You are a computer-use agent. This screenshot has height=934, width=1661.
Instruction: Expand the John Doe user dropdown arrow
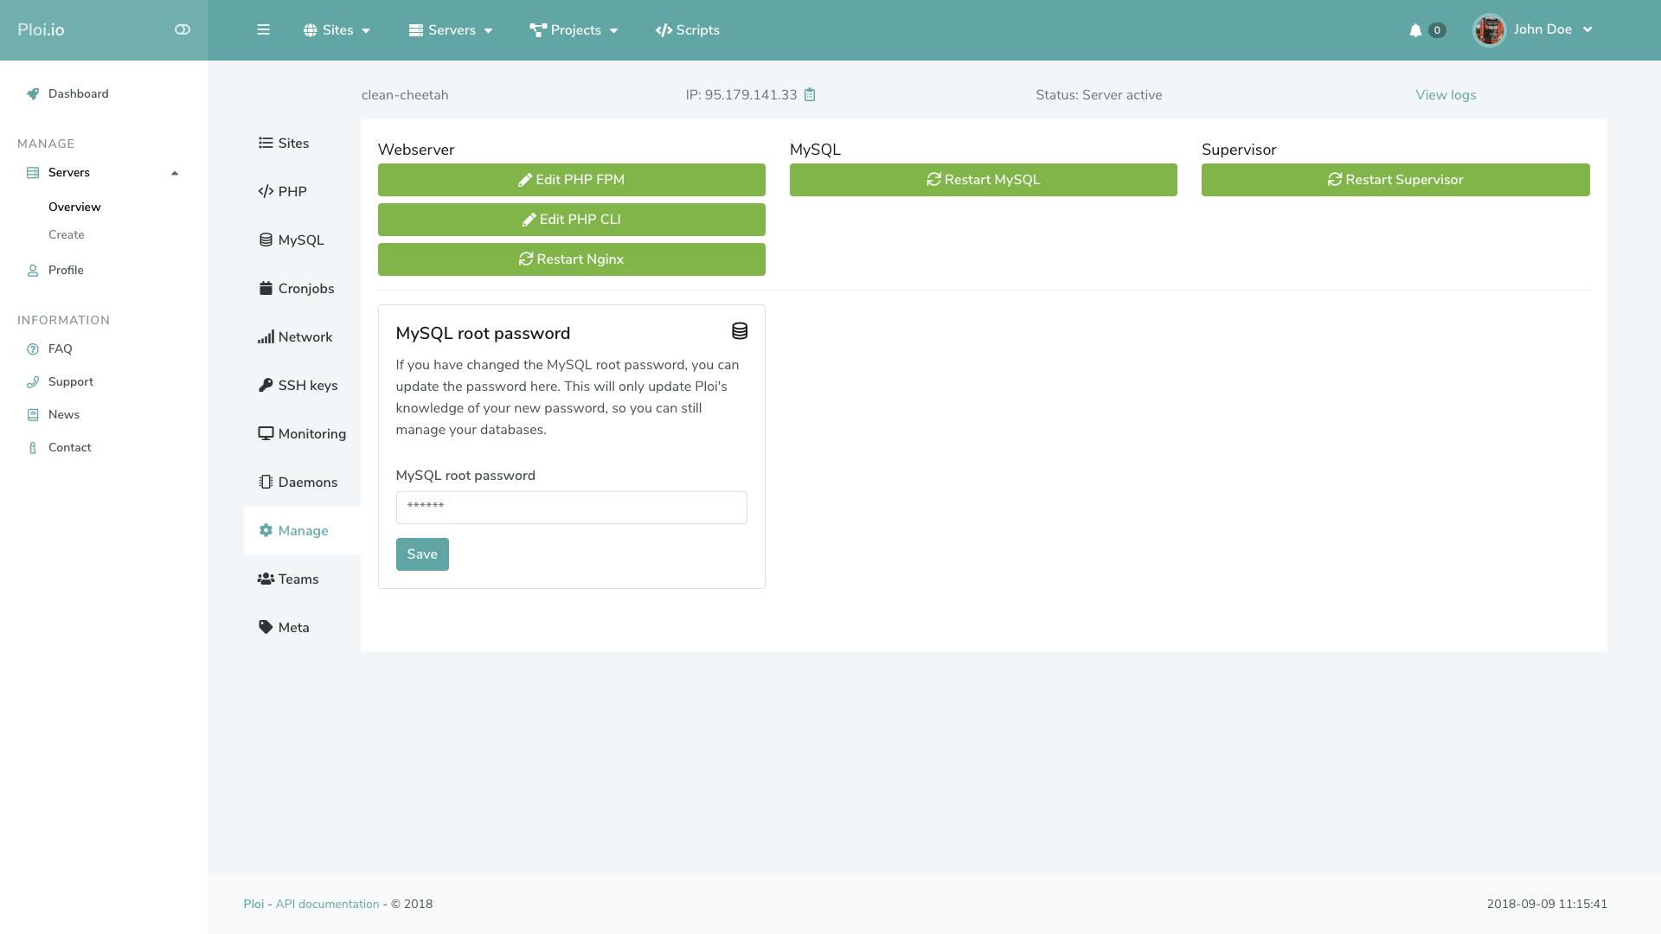[x=1587, y=29]
